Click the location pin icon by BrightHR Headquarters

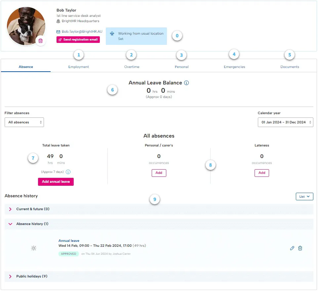58,21
